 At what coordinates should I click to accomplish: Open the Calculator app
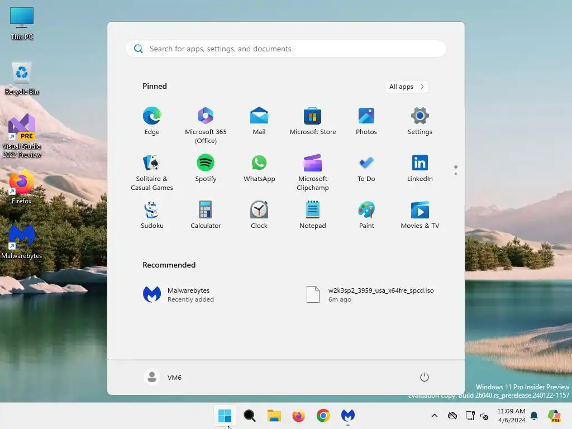click(206, 215)
